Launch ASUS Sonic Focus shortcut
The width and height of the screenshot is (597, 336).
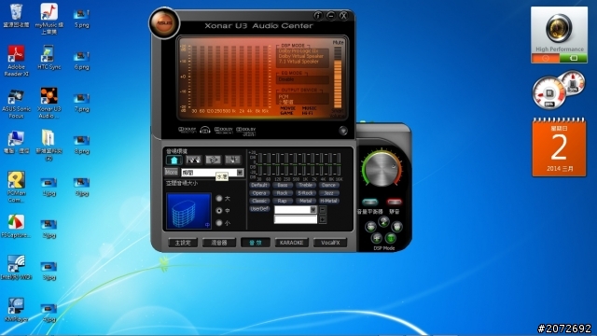point(16,104)
